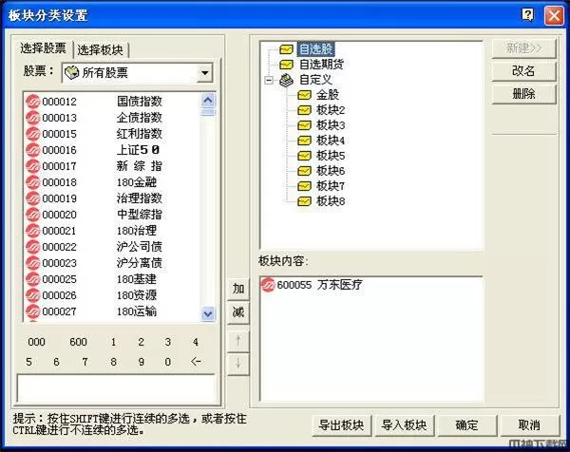The height and width of the screenshot is (452, 570).
Task: Click the 000016 上证50 stock icon
Action: click(32, 150)
